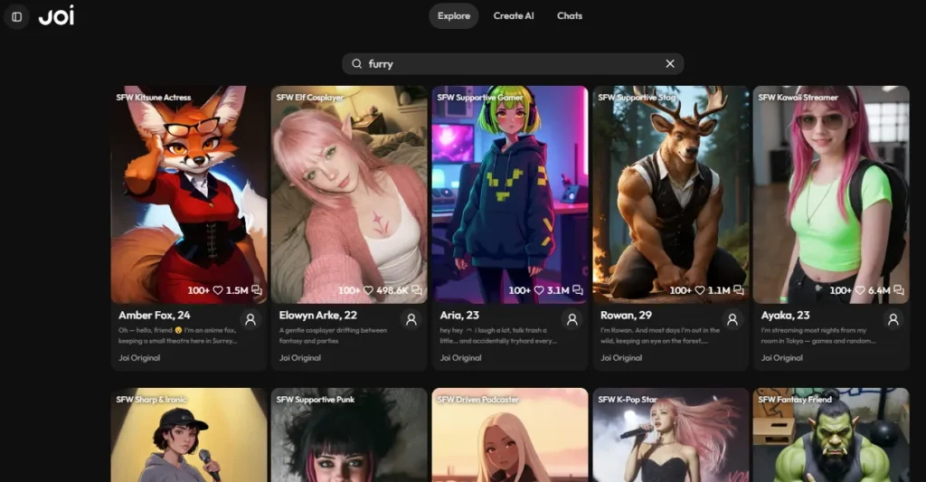This screenshot has height=482, width=926.
Task: Click Joi Original under Rowan
Action: 621,358
